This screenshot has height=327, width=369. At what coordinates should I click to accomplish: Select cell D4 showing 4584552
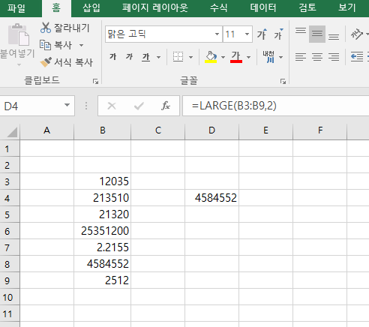212,198
